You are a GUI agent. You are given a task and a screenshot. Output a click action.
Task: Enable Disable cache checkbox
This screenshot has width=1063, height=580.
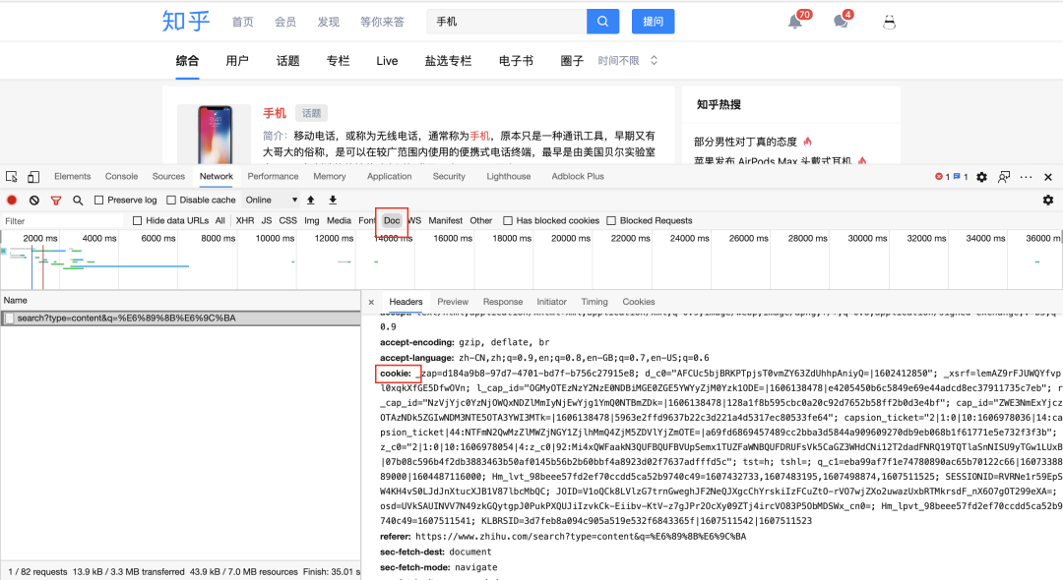[171, 201]
